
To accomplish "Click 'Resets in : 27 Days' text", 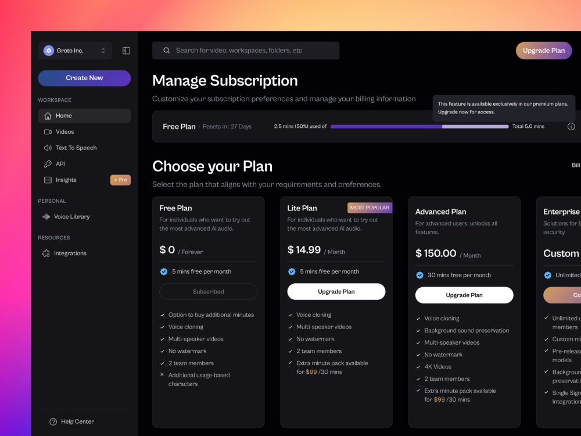I will tap(227, 126).
